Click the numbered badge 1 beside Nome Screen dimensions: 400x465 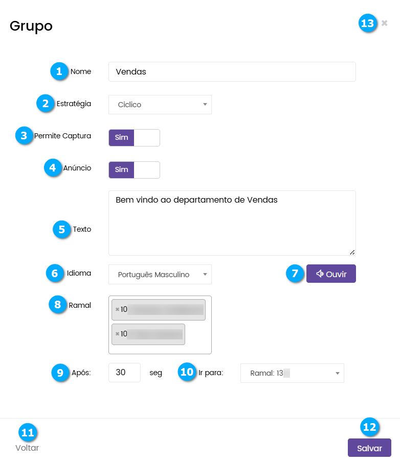point(59,71)
